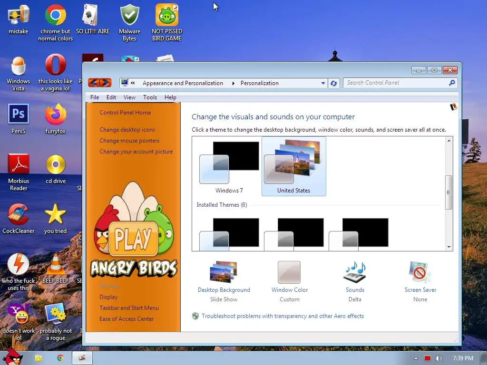Click the refresh button beside address bar
Screen dimensions: 487x365
pos(334,83)
